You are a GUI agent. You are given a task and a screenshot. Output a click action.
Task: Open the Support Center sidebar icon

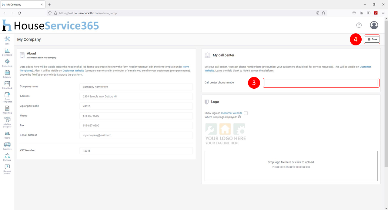pos(7,169)
